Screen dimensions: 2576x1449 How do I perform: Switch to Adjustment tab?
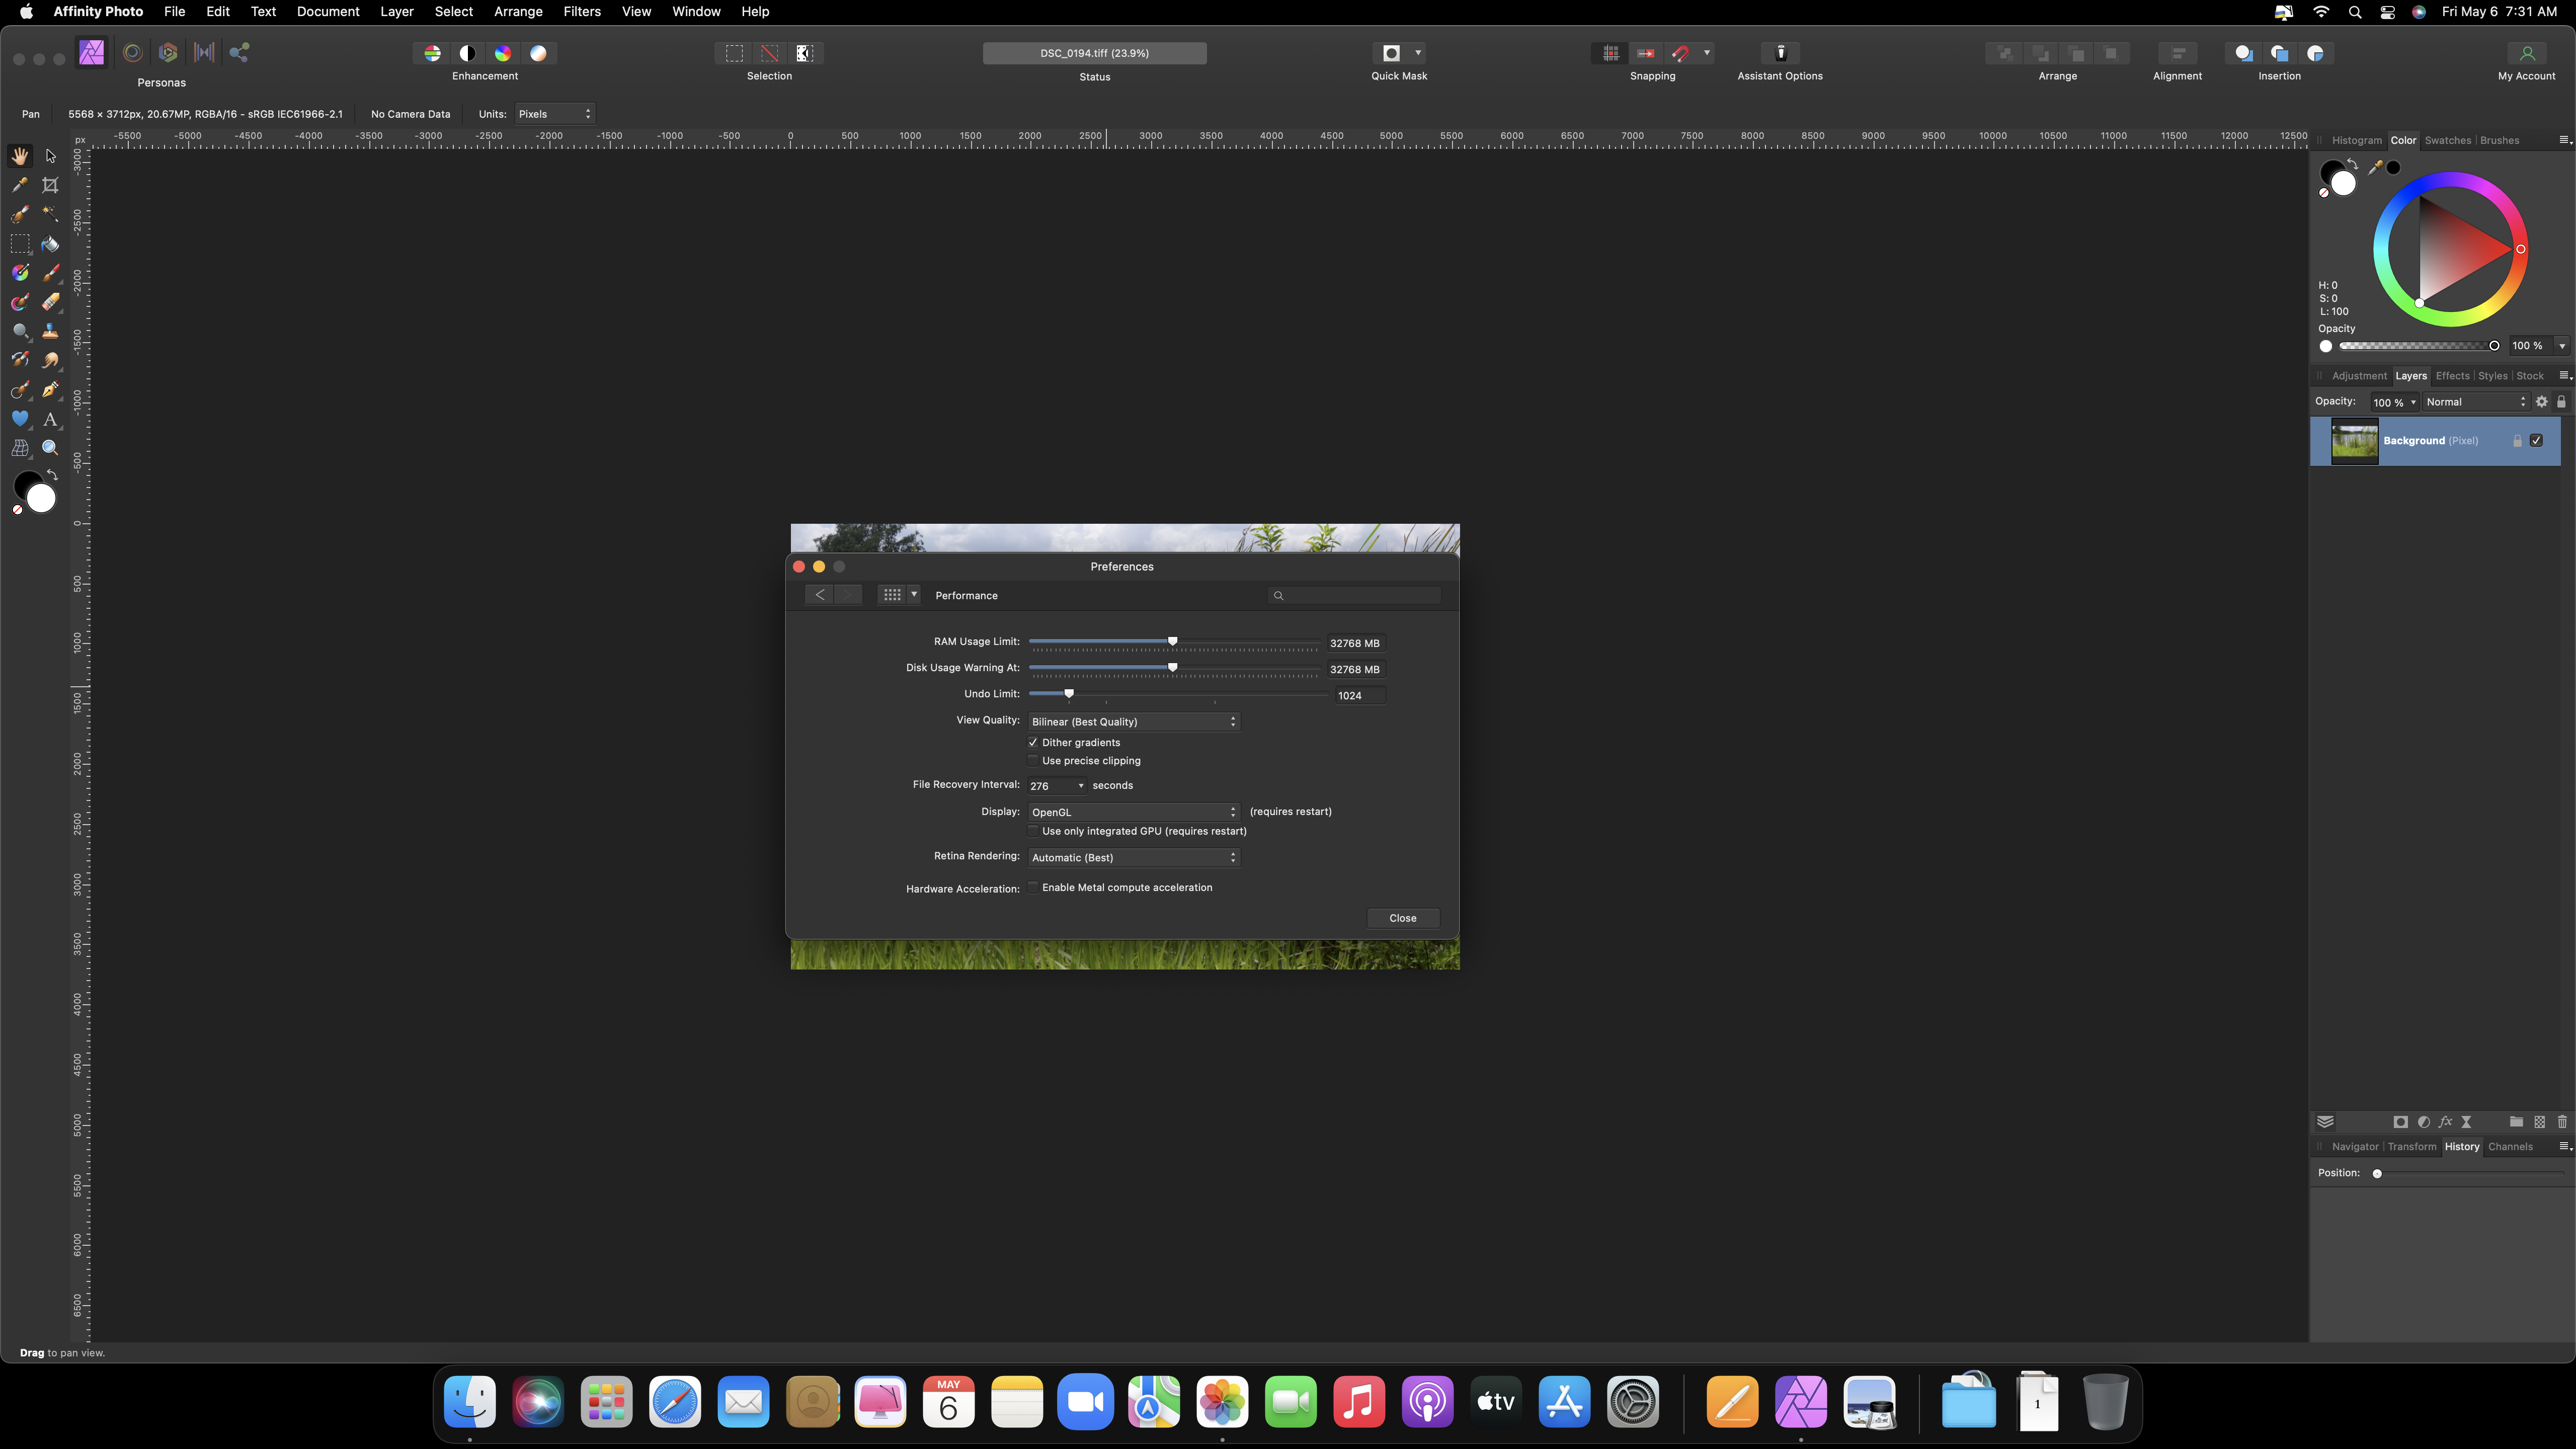pos(2359,376)
